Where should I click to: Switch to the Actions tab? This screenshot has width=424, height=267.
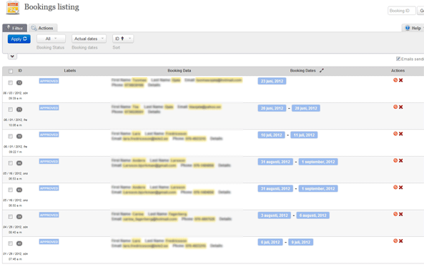tap(42, 28)
